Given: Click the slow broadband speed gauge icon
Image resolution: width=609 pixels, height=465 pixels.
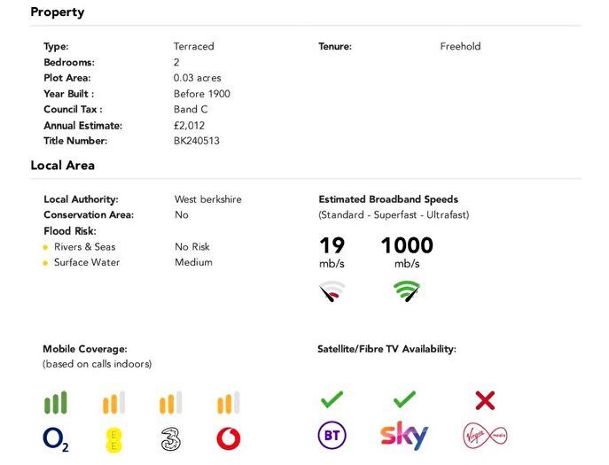Looking at the screenshot, I should 332,291.
